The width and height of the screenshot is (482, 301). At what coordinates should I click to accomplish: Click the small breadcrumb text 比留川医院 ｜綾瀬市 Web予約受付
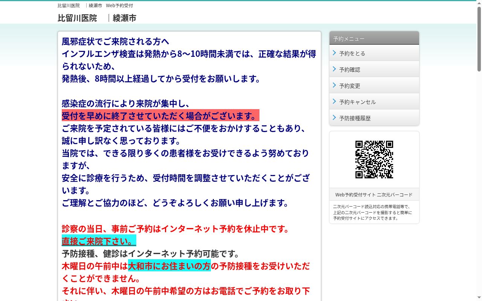coord(95,6)
